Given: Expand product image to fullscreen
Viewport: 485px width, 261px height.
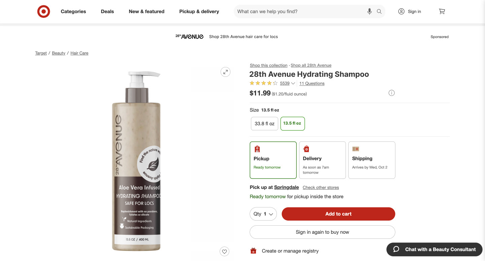Looking at the screenshot, I should 225,72.
